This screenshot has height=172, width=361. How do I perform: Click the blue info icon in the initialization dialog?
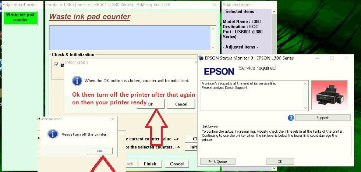click(77, 81)
